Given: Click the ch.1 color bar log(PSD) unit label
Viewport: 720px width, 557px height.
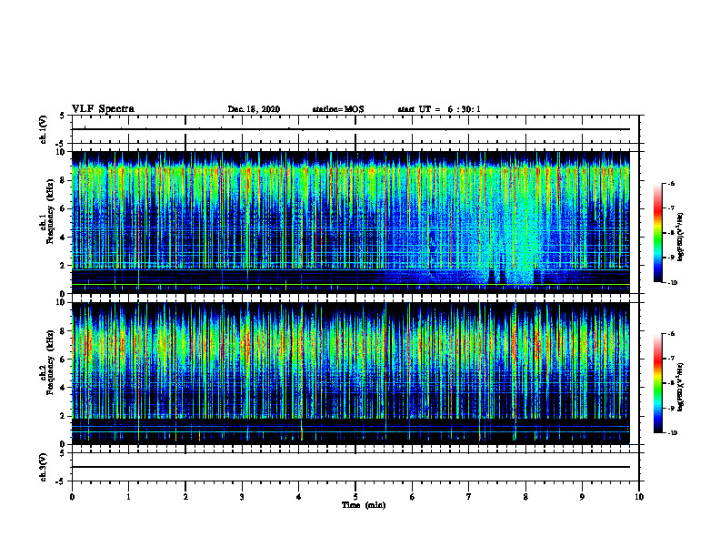Looking at the screenshot, I should coord(681,238).
